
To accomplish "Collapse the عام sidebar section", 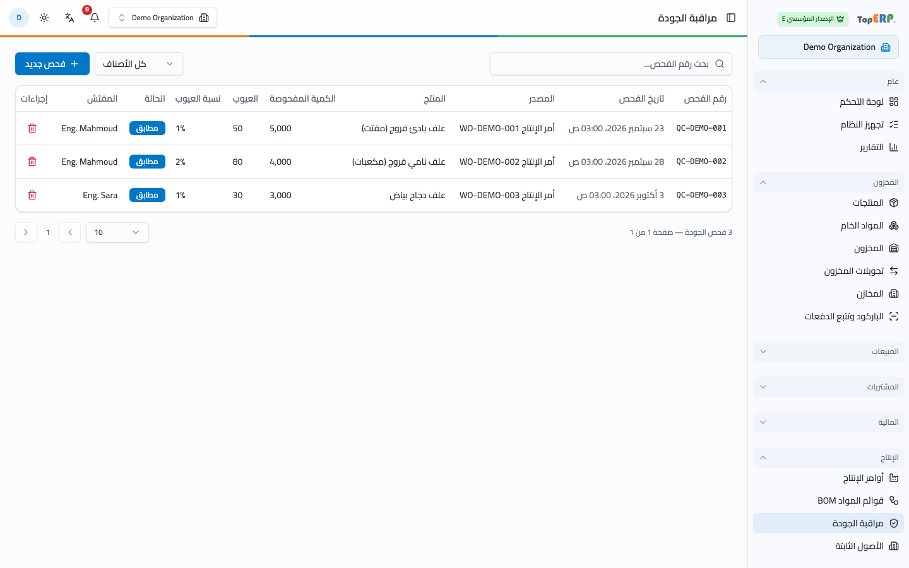I will (x=828, y=81).
